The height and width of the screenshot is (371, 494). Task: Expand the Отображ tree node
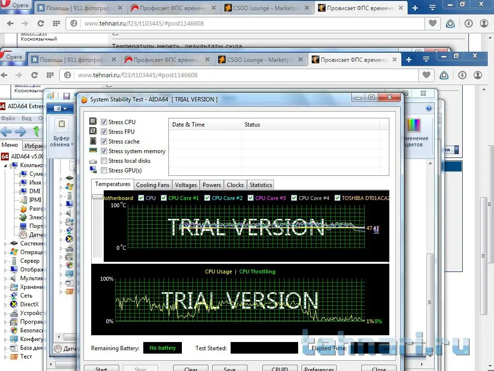tap(5, 270)
